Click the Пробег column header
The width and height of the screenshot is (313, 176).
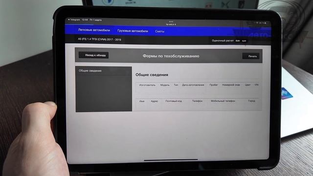[x=214, y=85]
